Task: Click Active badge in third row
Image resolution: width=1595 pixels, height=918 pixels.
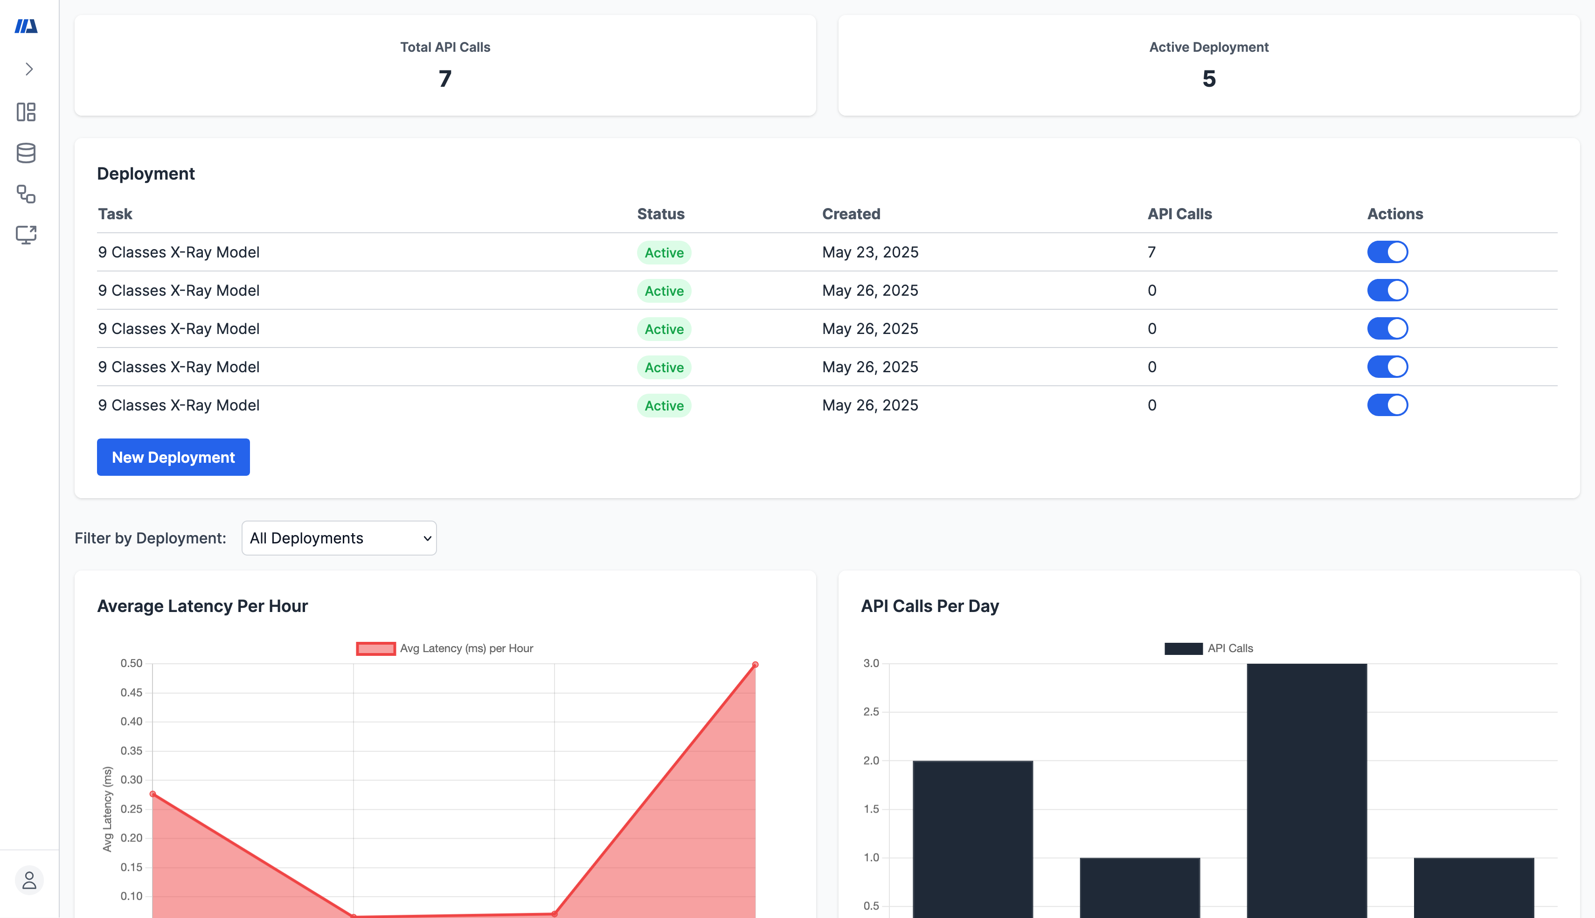Action: (664, 329)
